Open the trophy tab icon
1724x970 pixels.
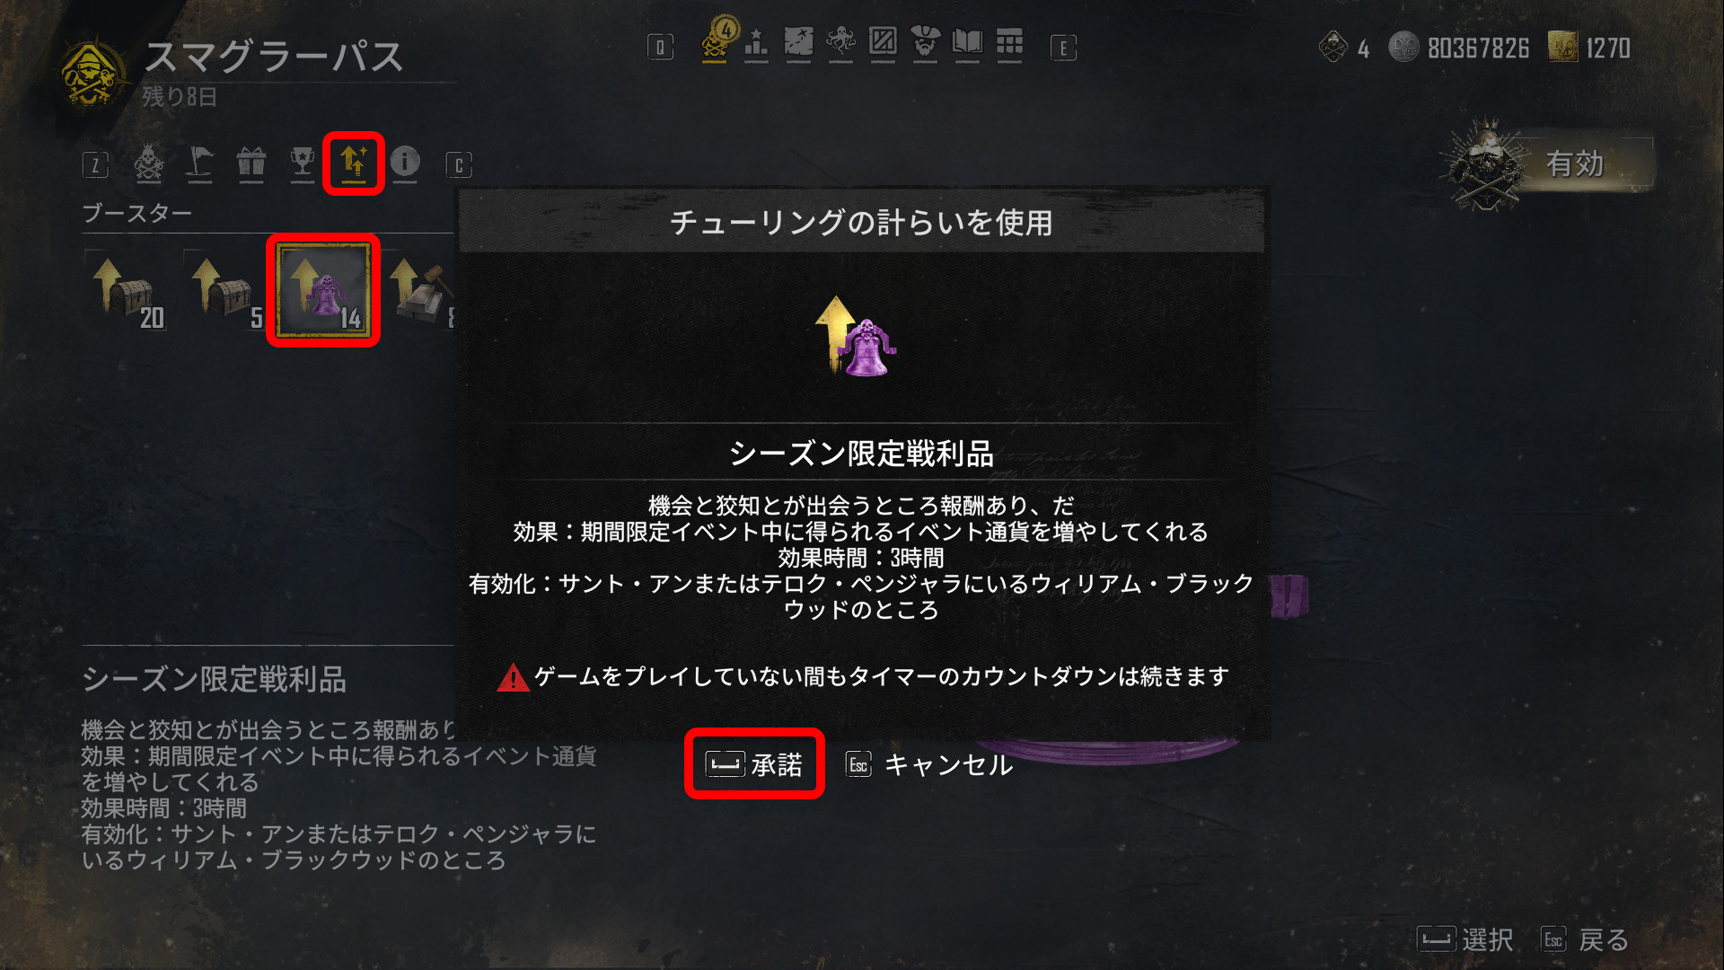(303, 162)
